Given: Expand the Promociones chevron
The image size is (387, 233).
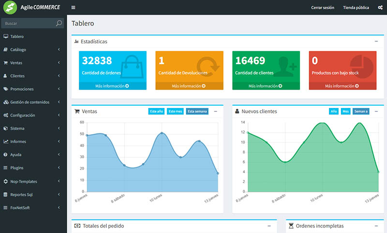Looking at the screenshot, I should click(59, 89).
